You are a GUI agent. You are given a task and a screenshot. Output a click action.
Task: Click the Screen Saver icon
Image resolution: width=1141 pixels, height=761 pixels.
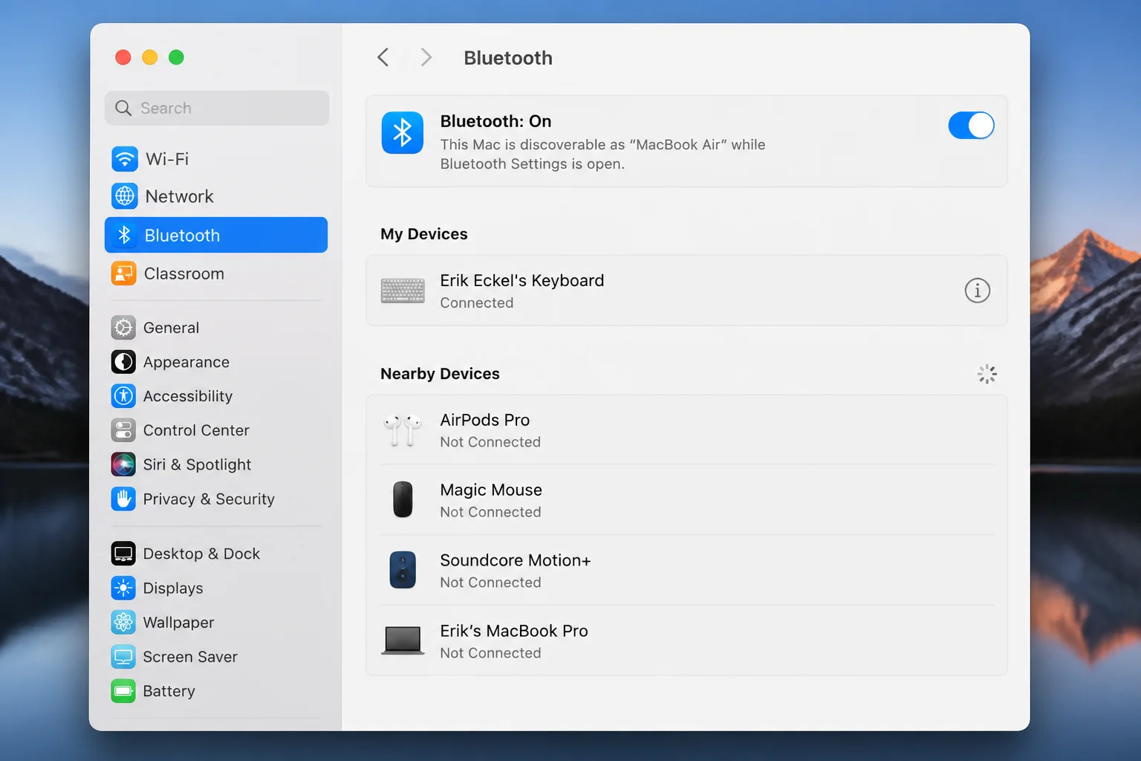tap(123, 657)
